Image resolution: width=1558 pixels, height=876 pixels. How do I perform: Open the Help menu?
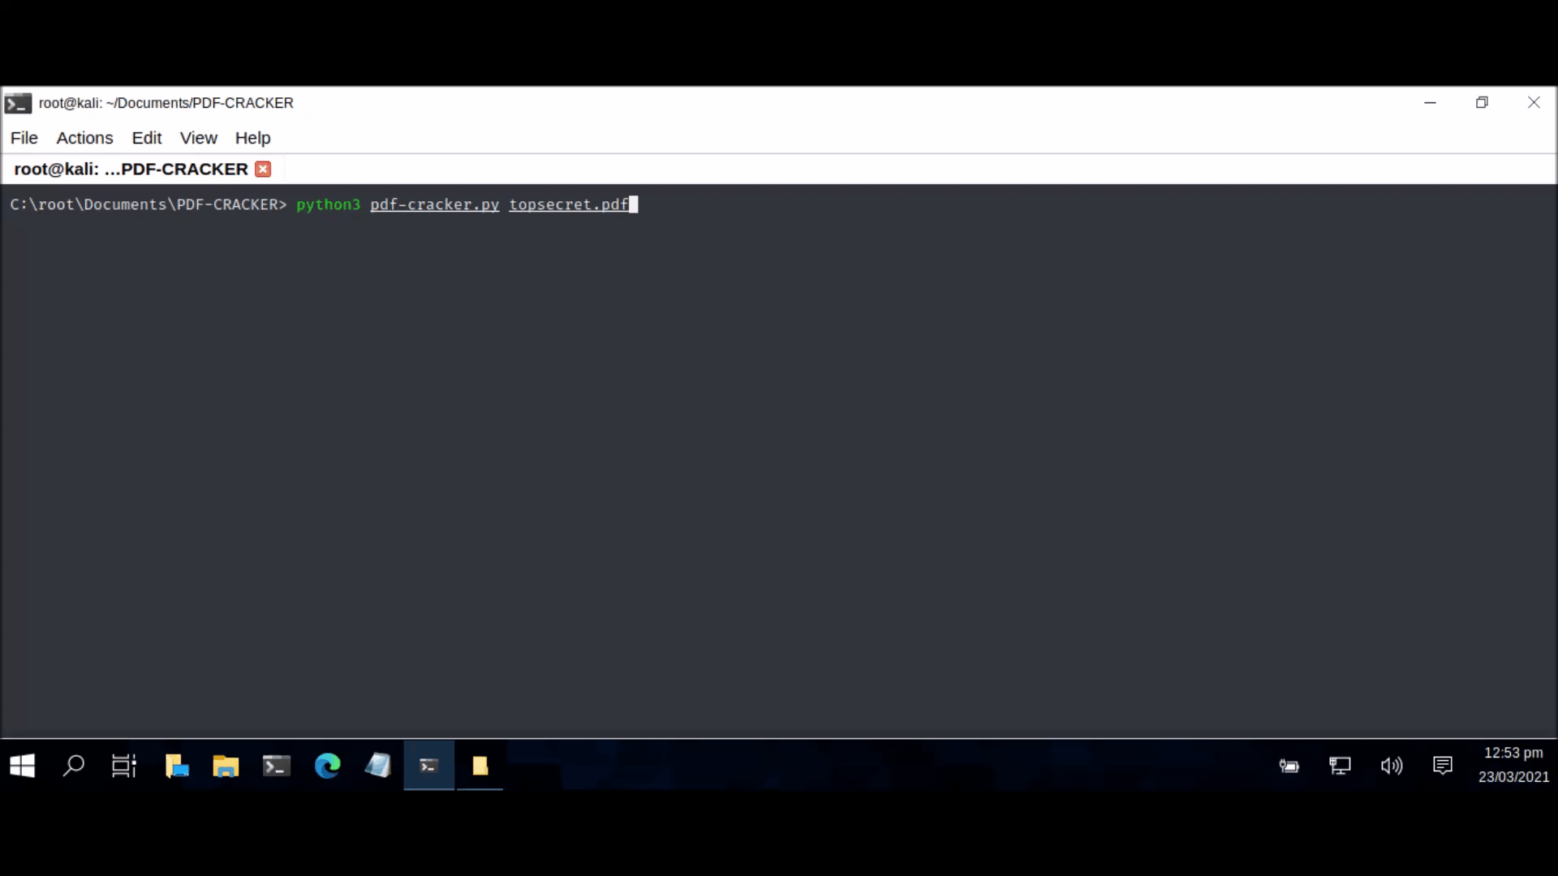pyautogui.click(x=252, y=138)
